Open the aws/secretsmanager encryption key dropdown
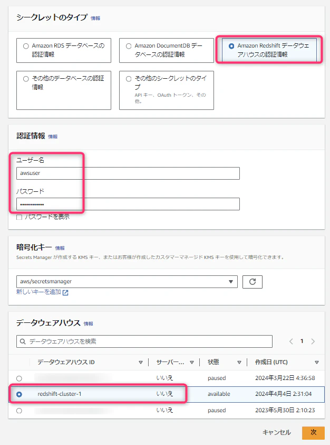The width and height of the screenshot is (330, 445). tap(127, 282)
